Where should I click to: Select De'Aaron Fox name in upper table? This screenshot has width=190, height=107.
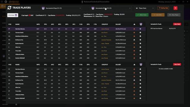[19, 40]
